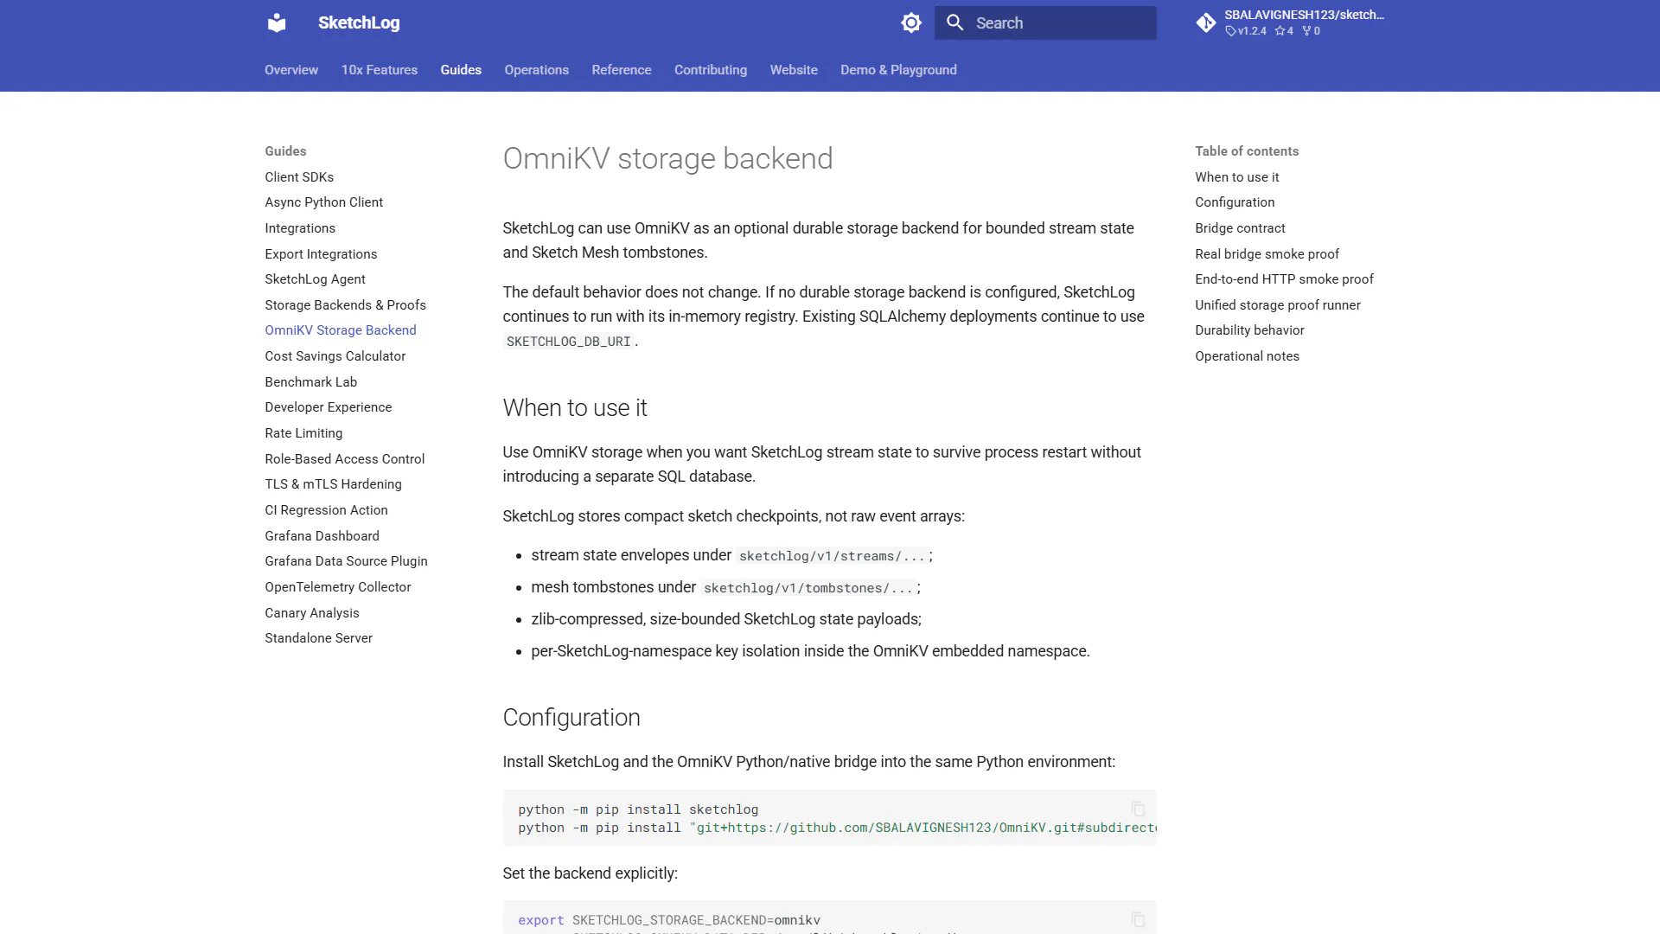Go to Integrations in sidebar

tap(300, 228)
